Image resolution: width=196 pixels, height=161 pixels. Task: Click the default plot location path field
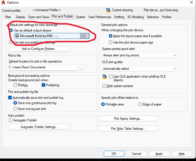pos(42,68)
